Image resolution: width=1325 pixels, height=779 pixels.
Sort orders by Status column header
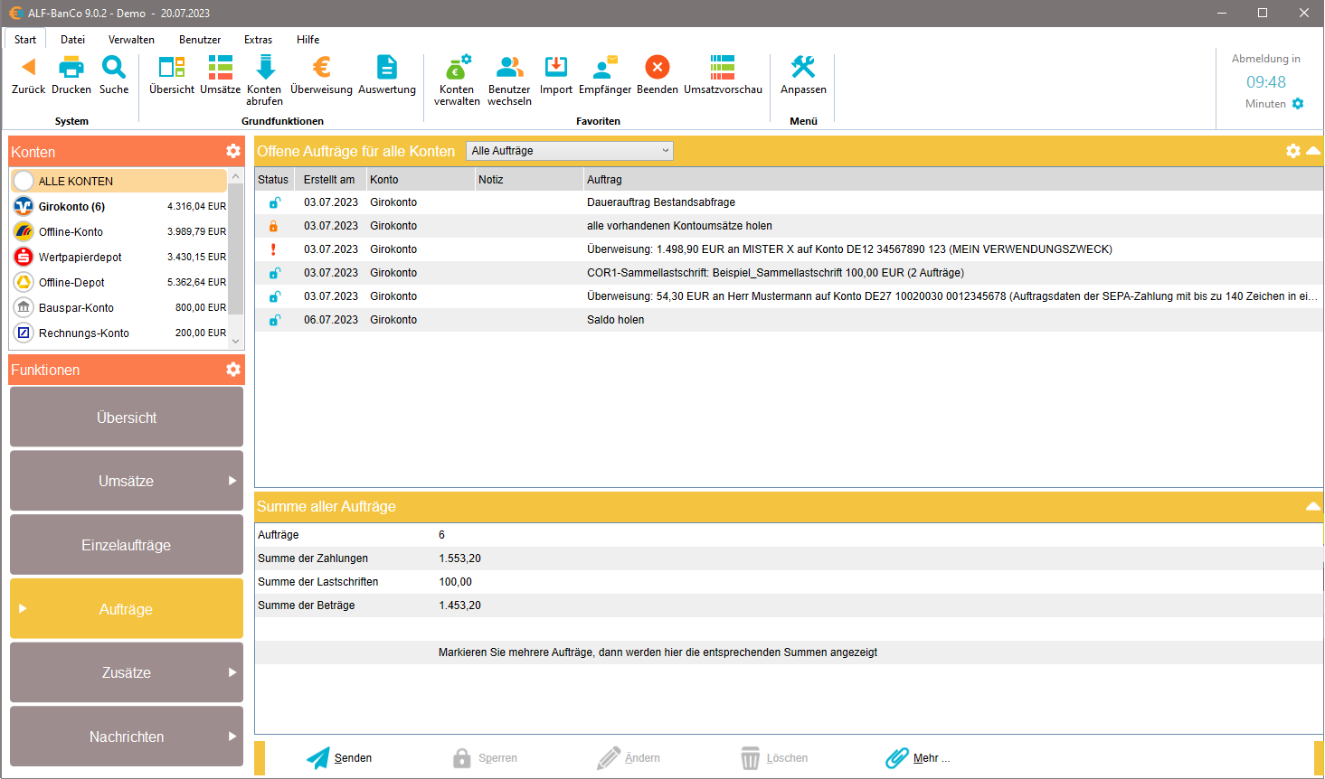(x=277, y=180)
